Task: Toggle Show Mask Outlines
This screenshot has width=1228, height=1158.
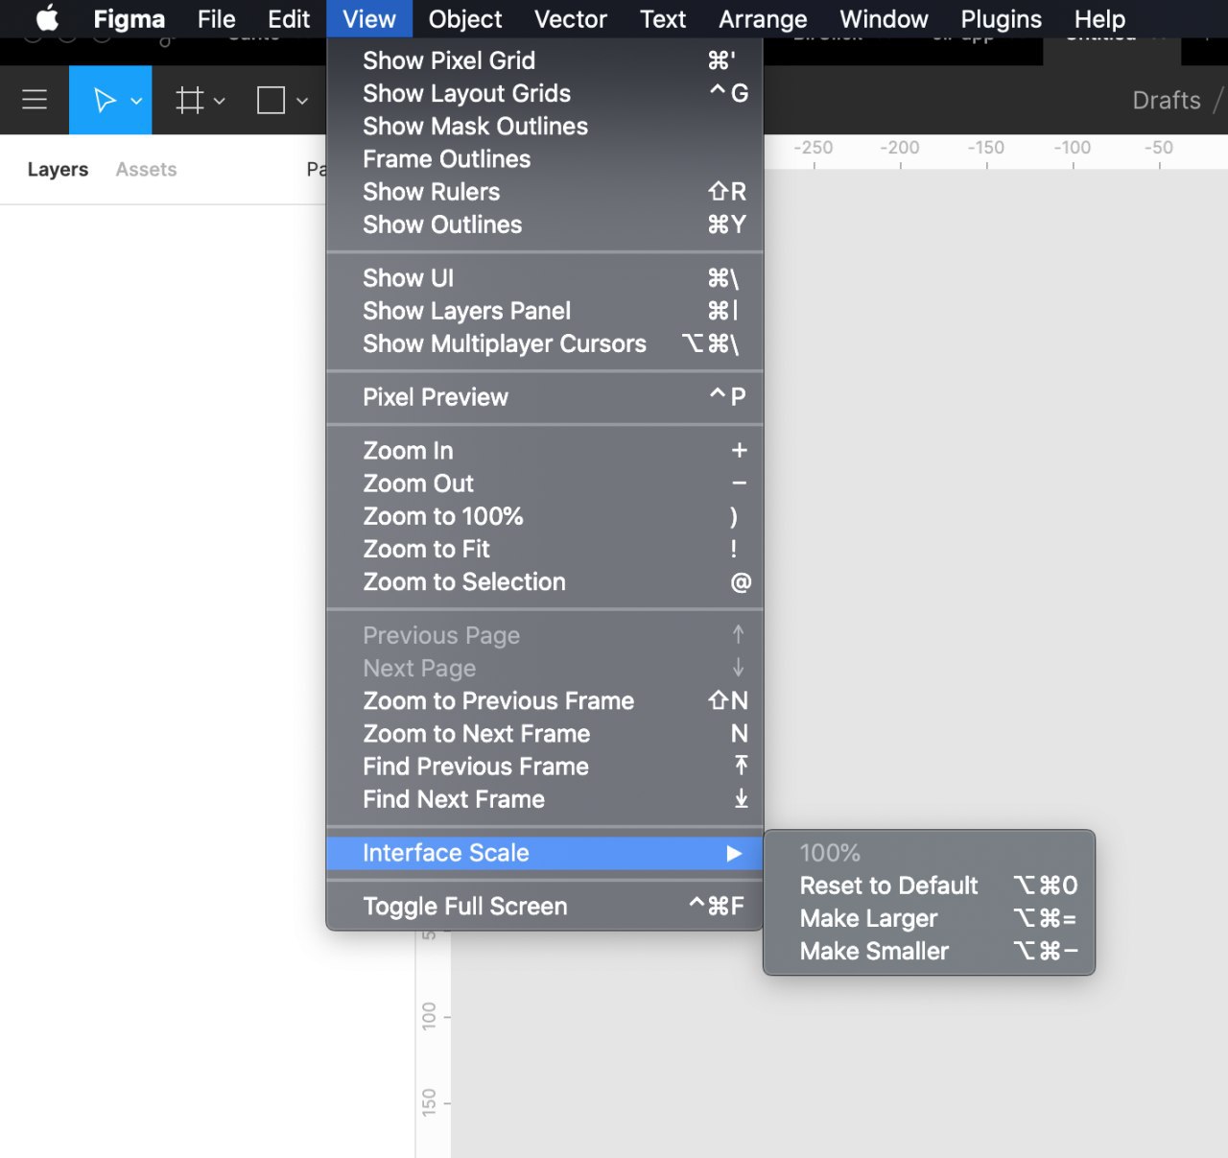Action: [545, 126]
